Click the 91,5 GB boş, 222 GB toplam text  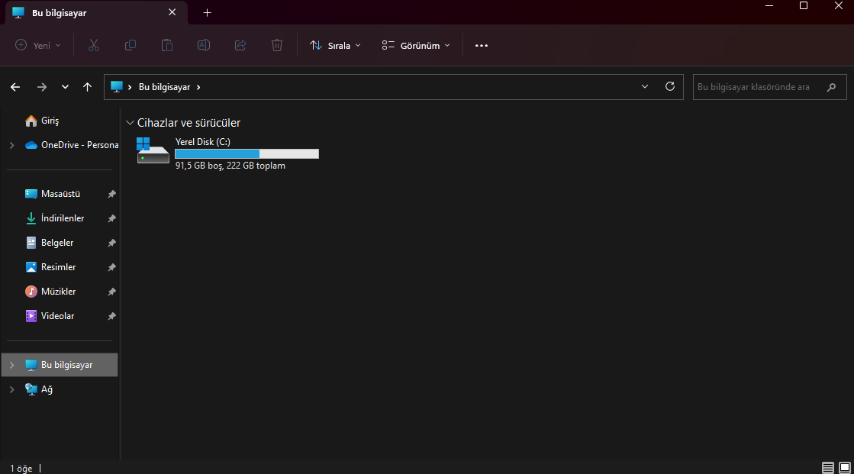click(x=230, y=166)
